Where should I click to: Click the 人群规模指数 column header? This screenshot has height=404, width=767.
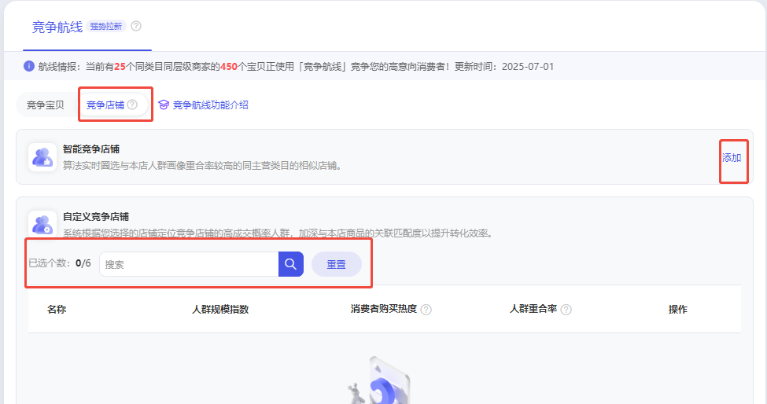click(x=220, y=309)
